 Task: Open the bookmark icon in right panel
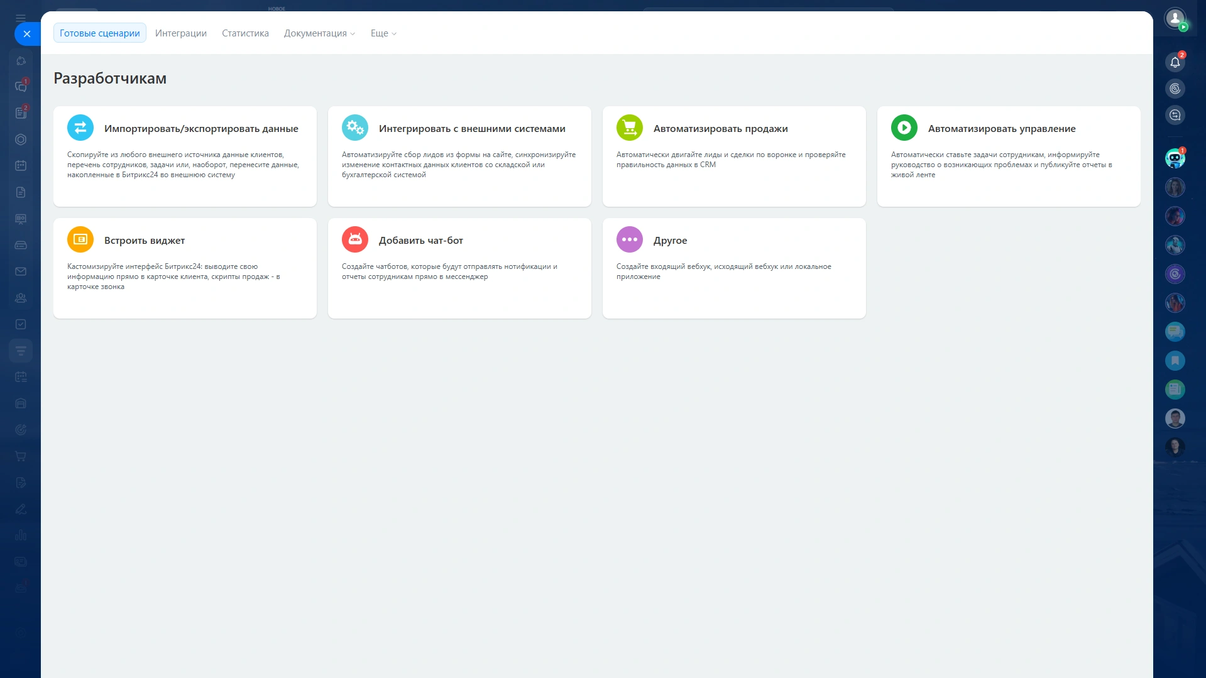[x=1175, y=361]
